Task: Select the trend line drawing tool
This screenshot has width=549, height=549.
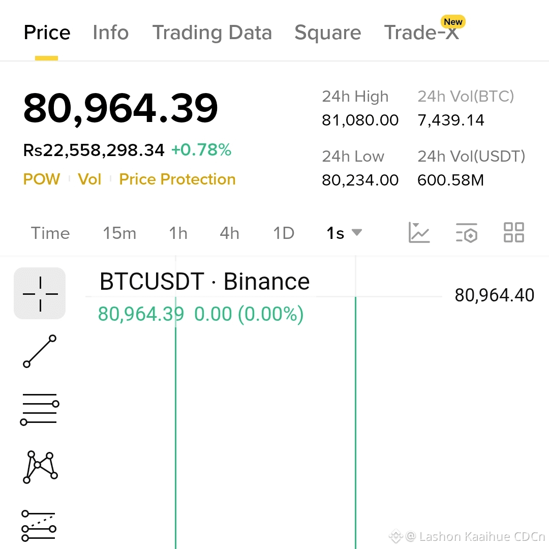Action: (x=40, y=351)
